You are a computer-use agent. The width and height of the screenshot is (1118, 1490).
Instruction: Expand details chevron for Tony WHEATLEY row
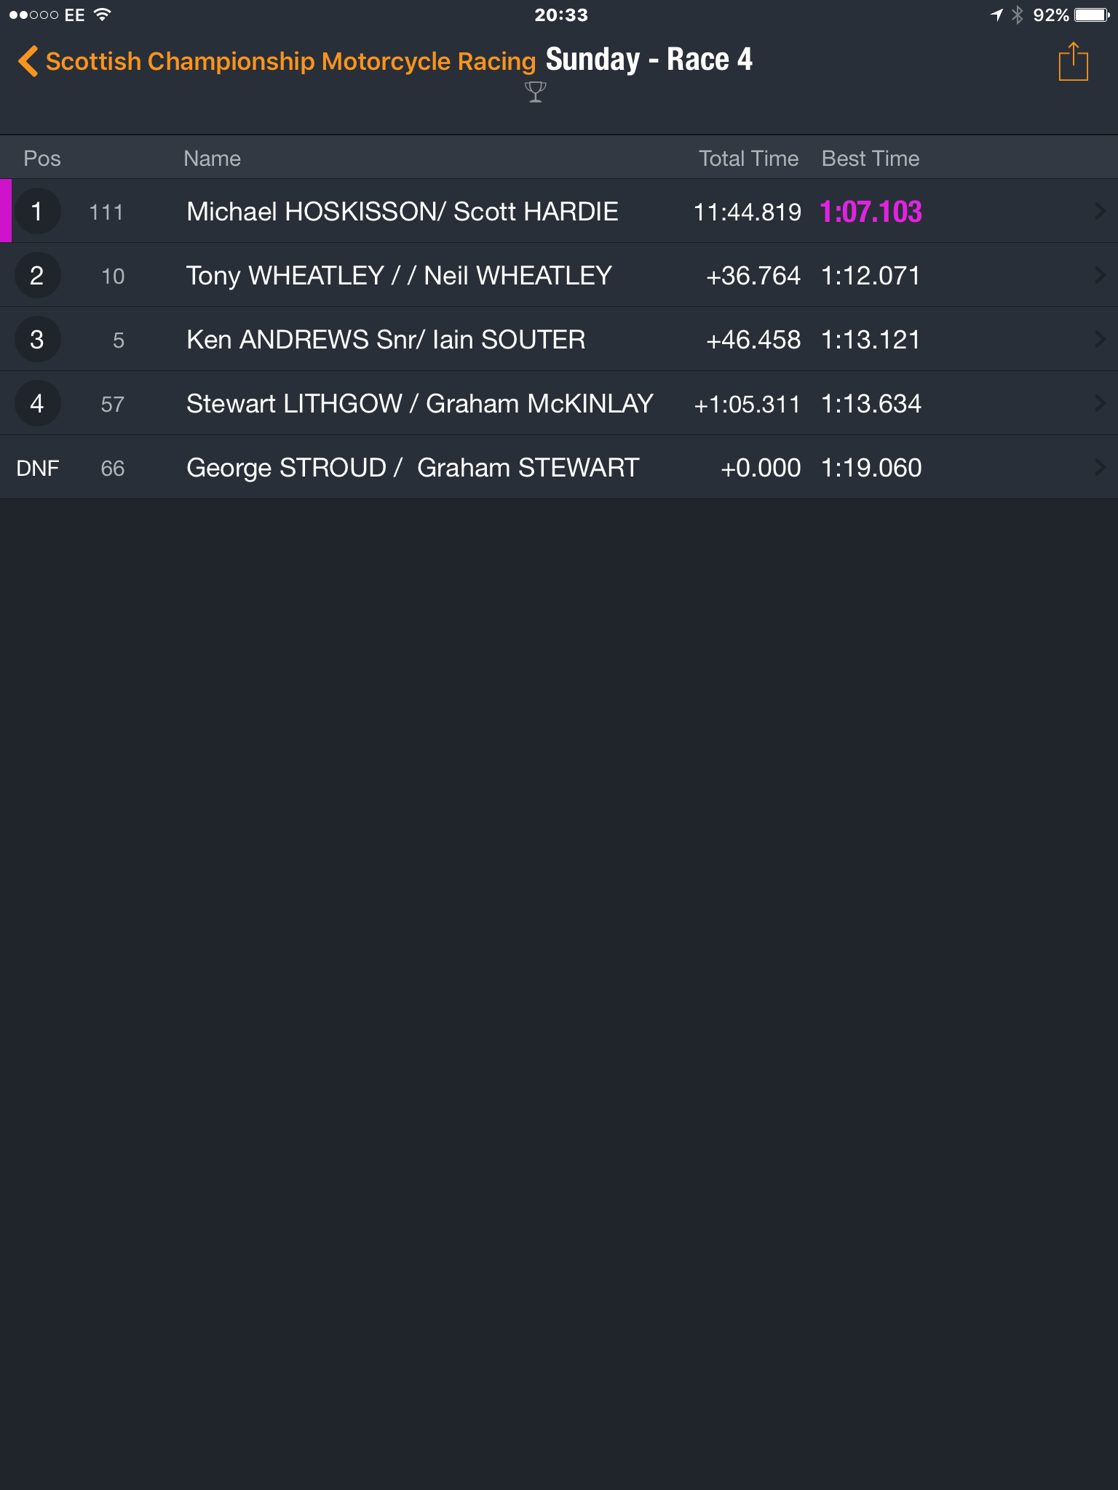point(1100,276)
